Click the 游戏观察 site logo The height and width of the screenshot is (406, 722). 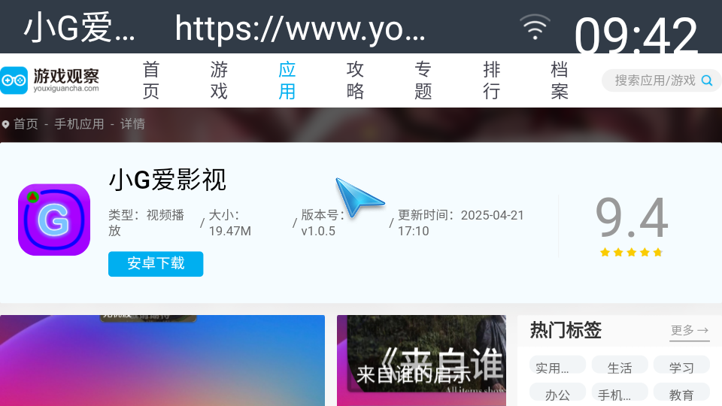[x=50, y=80]
